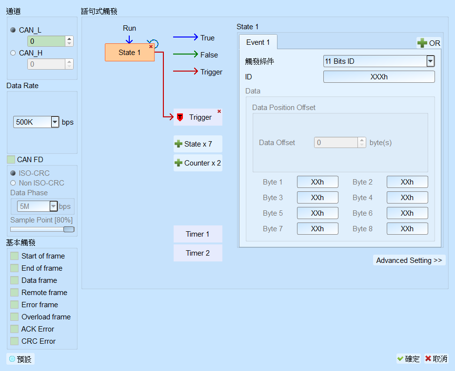455x371 pixels.
Task: Click the red X on State 1 box
Action: point(151,47)
